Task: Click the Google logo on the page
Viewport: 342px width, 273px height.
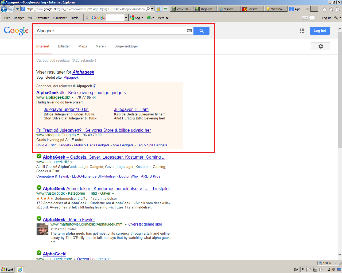Action: [16, 31]
